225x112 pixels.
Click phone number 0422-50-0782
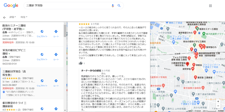pyautogui.click(x=10, y=39)
